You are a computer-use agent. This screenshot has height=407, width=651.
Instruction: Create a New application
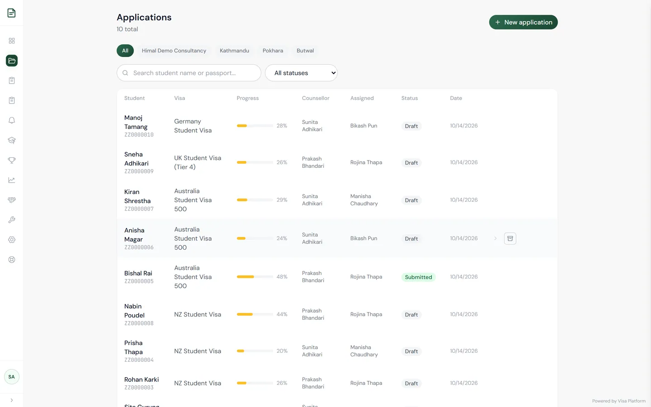(x=524, y=22)
